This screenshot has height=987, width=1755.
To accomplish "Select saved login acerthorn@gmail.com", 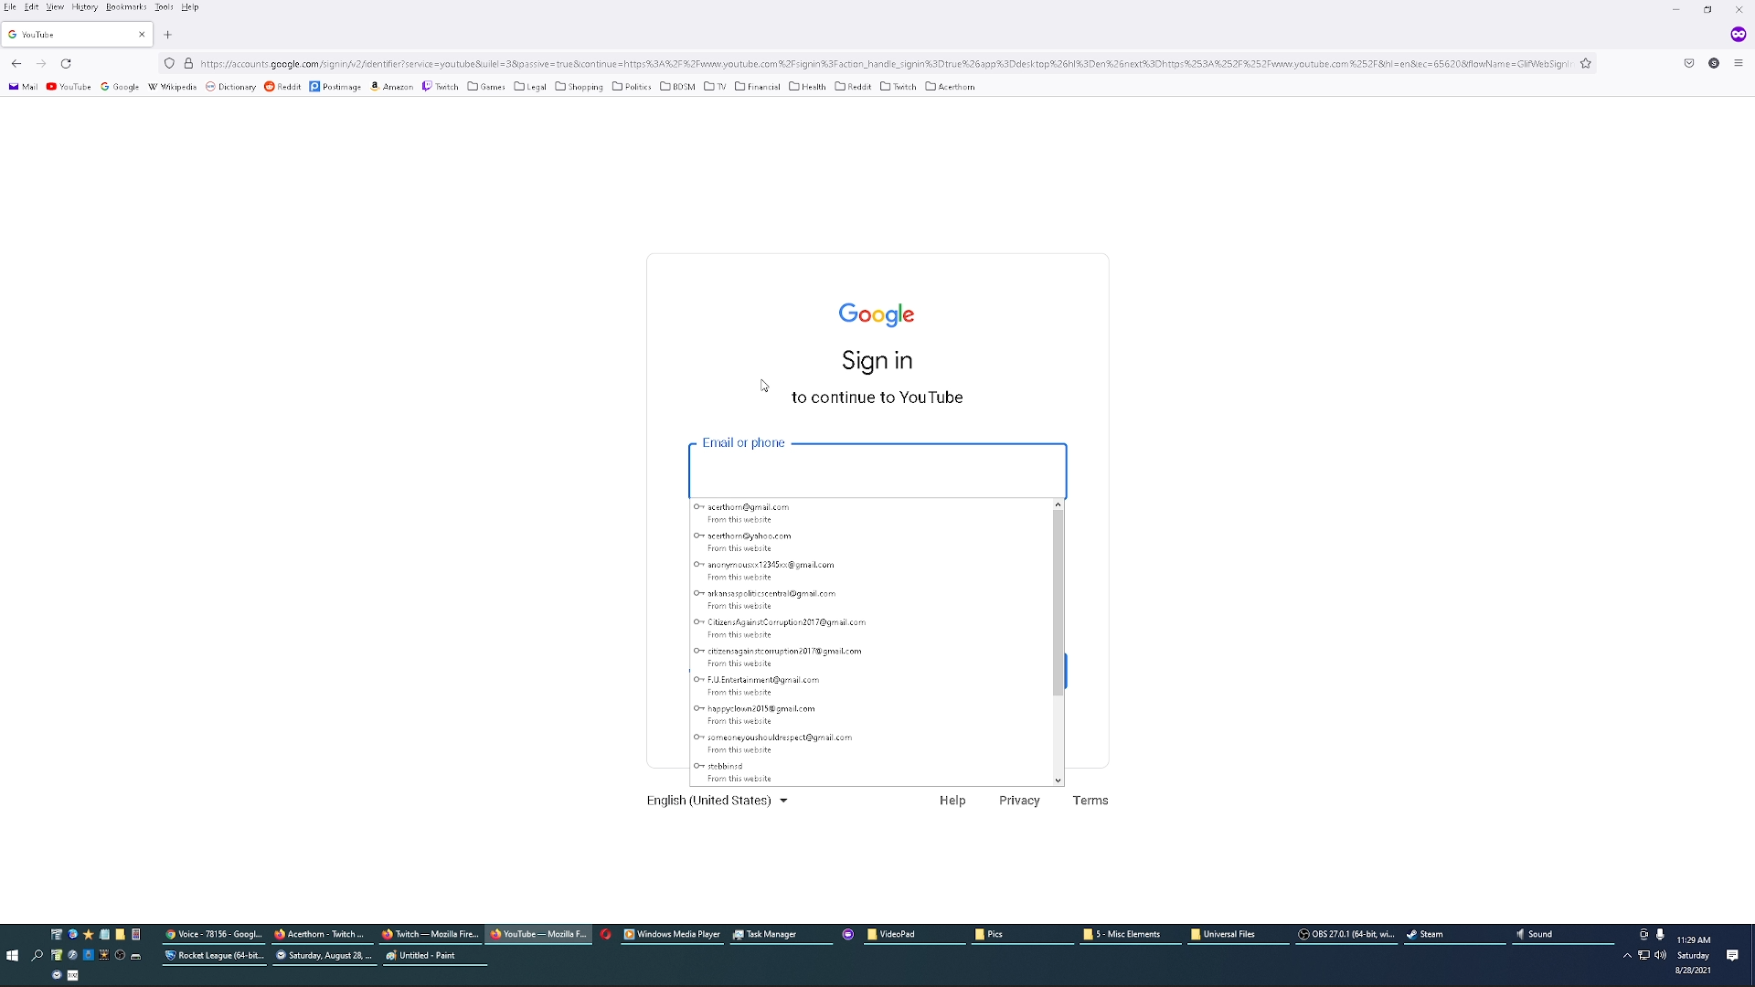I will 871,513.
